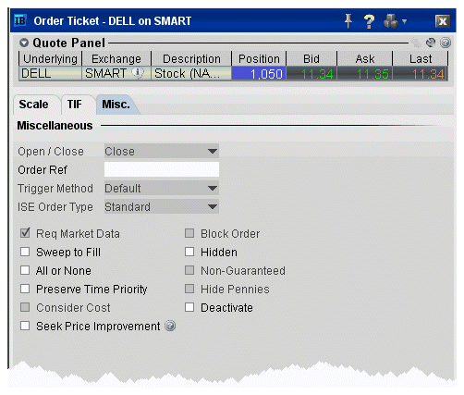Click the IB logo icon in title bar
Viewport: 464px width, 395px height.
click(x=20, y=20)
